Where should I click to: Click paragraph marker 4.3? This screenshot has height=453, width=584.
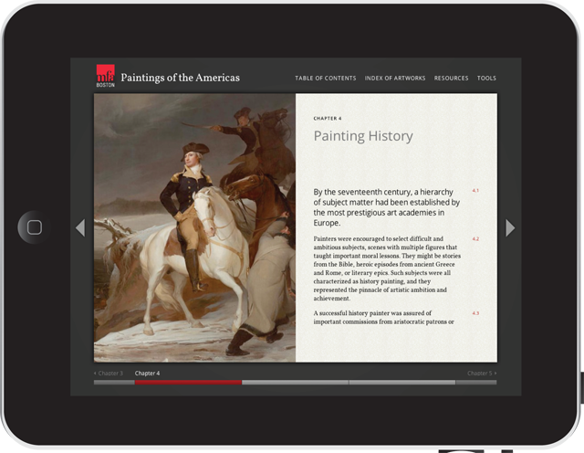coord(475,313)
